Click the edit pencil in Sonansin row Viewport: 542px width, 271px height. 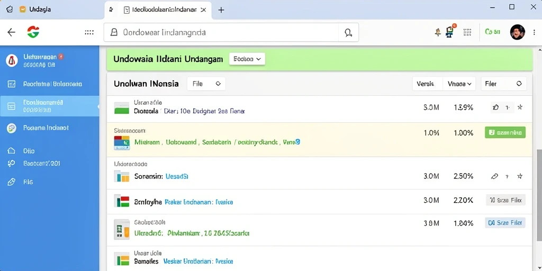point(495,176)
